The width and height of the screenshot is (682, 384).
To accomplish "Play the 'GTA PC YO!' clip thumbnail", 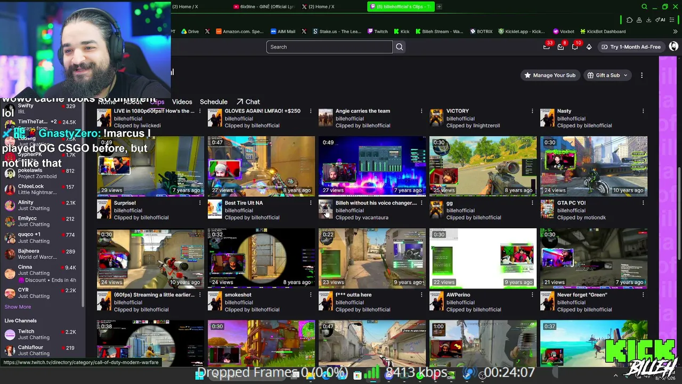I will point(594,166).
